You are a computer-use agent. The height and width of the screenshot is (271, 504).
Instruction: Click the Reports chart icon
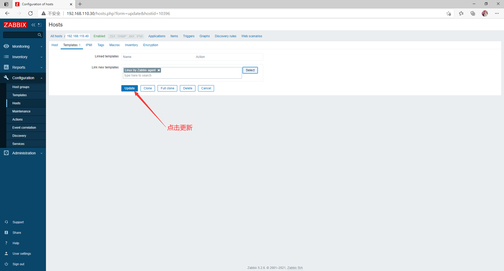(x=6, y=67)
